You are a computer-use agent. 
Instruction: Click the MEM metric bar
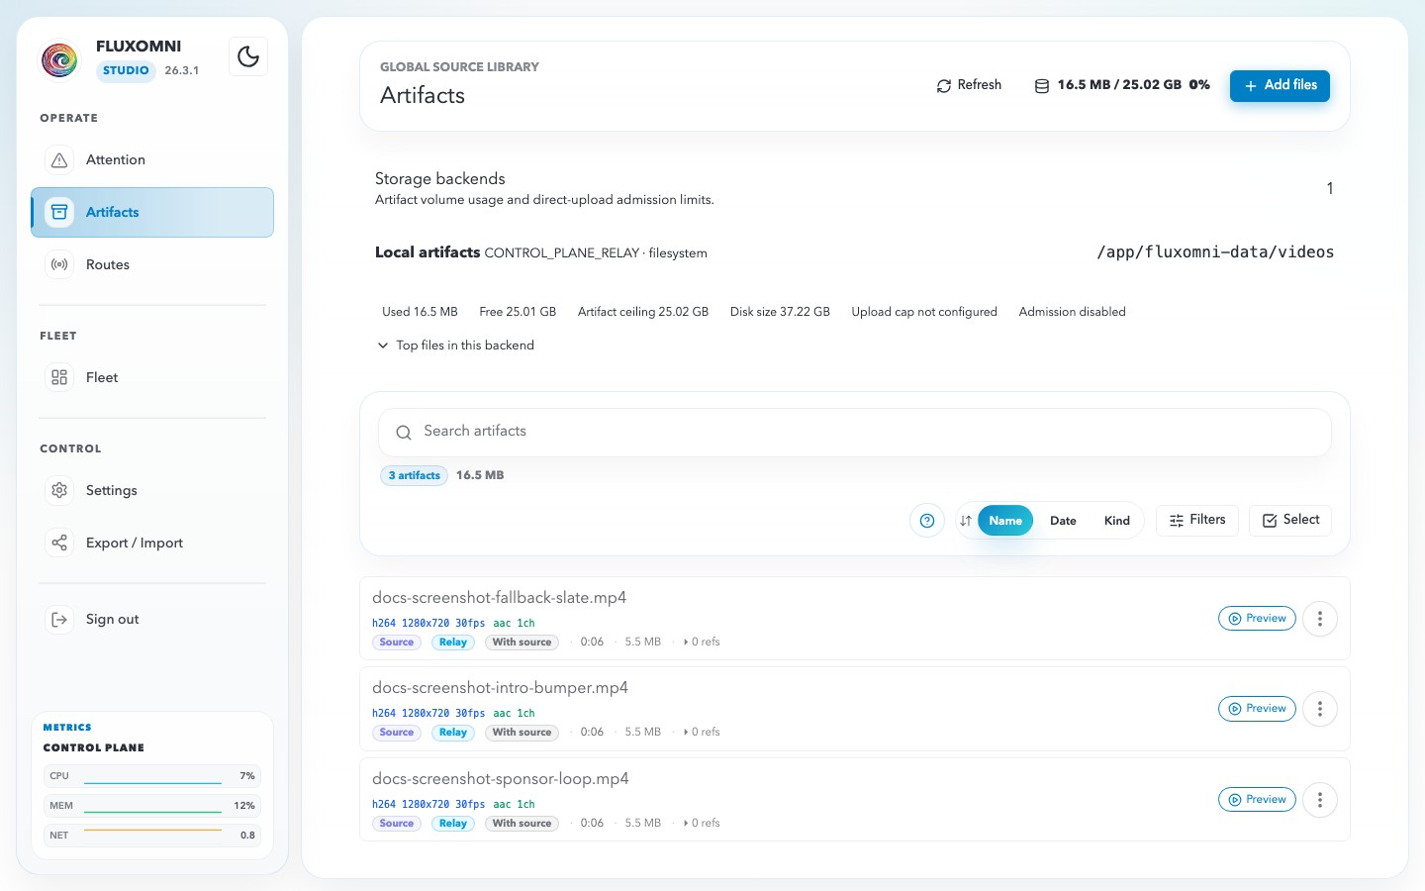pos(152,806)
